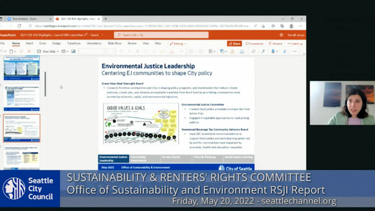This screenshot has height=211, width=375.
Task: Click the Paste clipboard icon
Action: pyautogui.click(x=11, y=52)
